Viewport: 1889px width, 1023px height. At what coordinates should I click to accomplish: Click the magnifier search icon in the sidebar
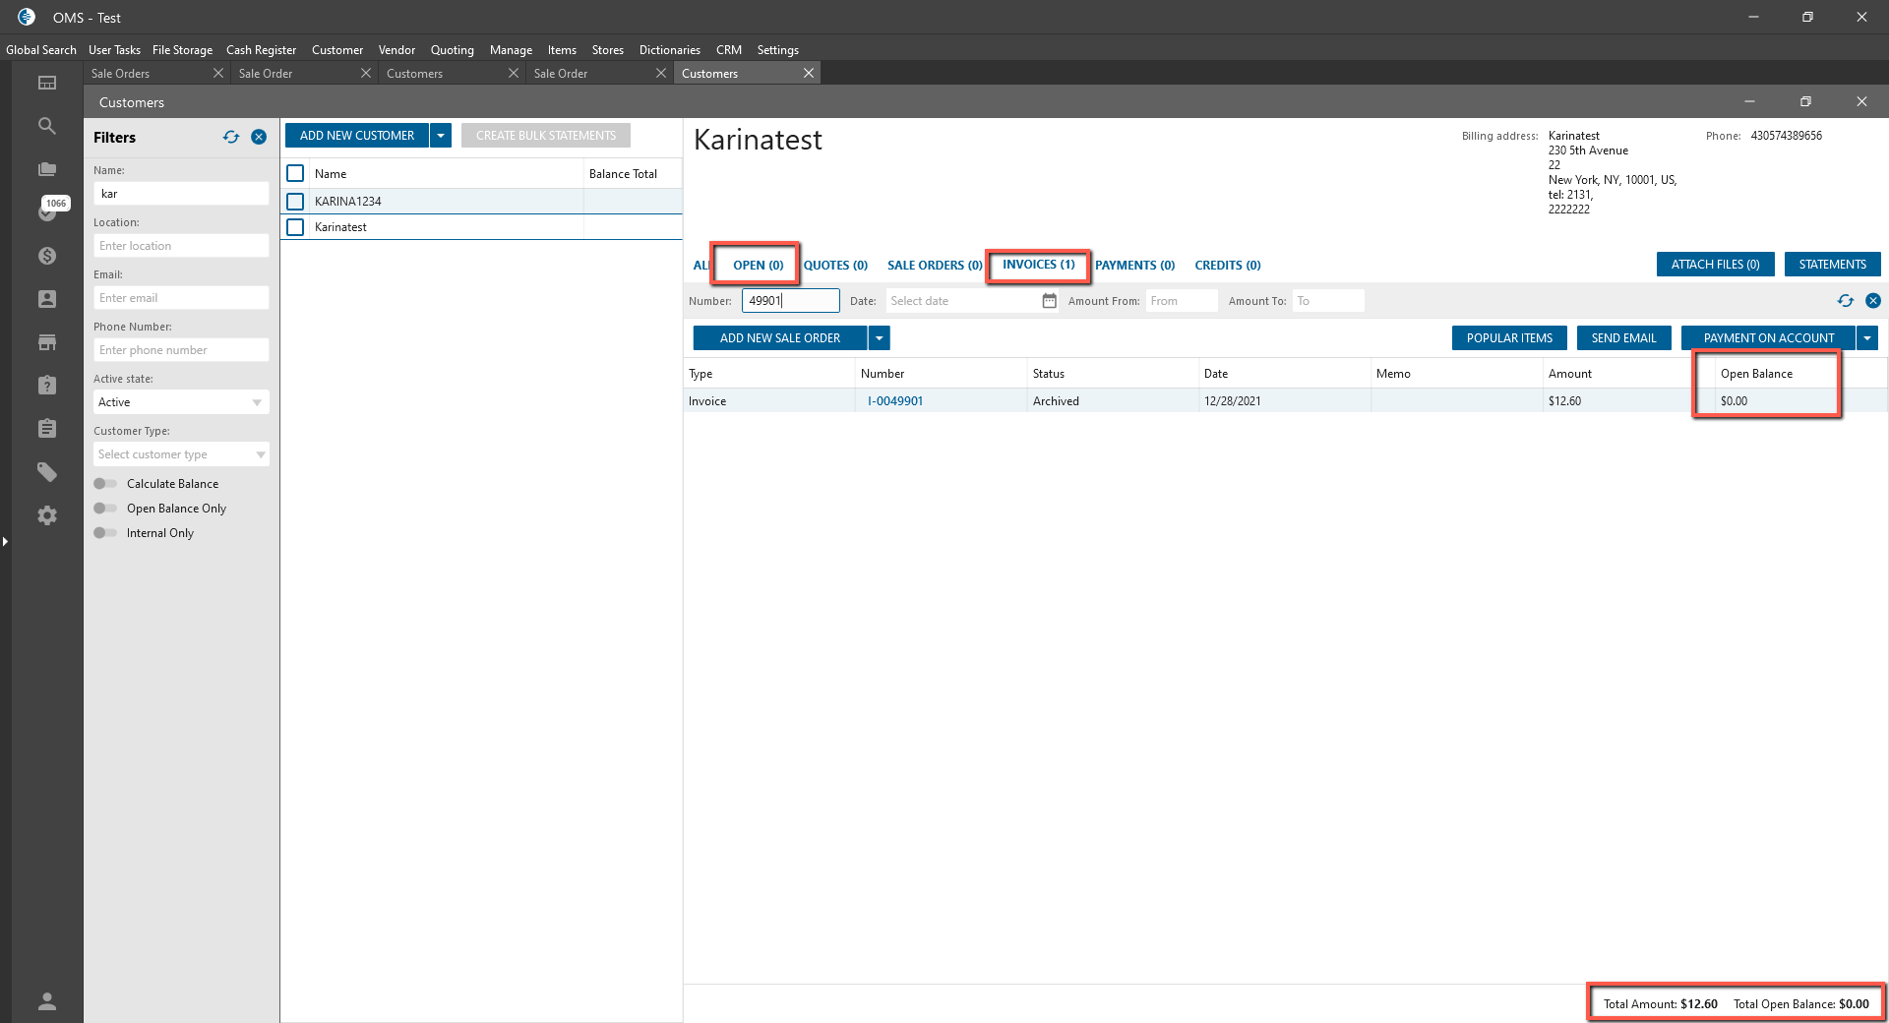pos(47,126)
